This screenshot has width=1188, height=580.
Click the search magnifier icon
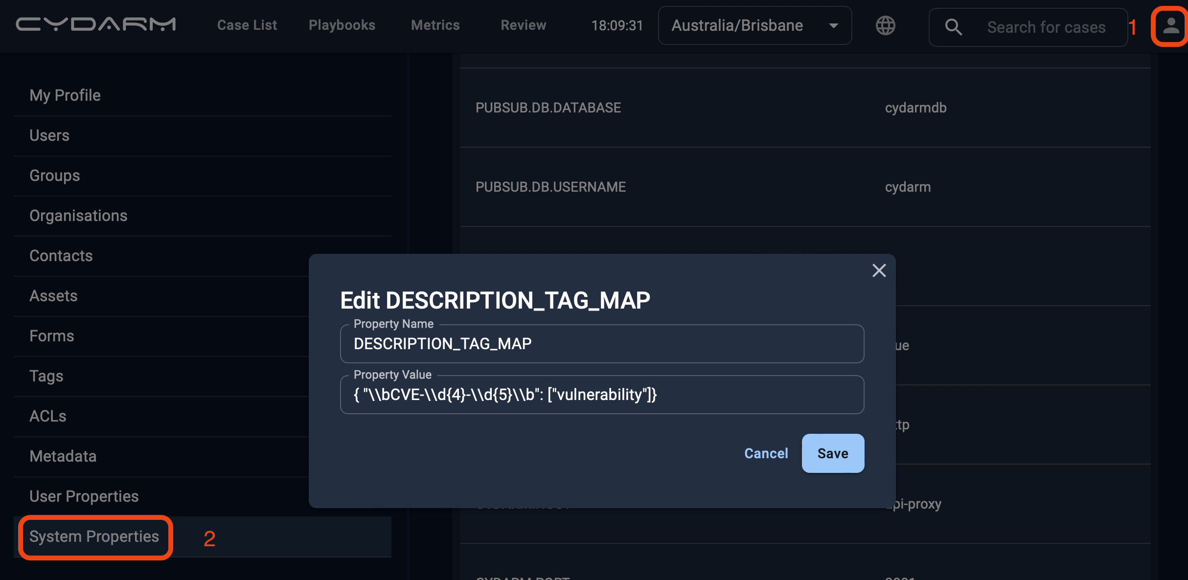tap(953, 27)
